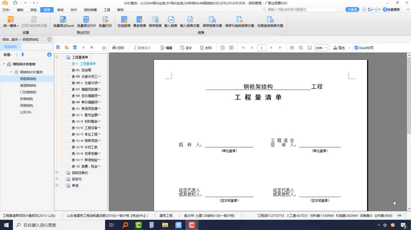Check the 工程量清单 group checkbox
Screen dimensions: 411x230
[63, 57]
